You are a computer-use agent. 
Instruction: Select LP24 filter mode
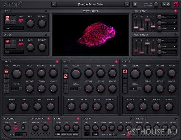(x=70, y=134)
